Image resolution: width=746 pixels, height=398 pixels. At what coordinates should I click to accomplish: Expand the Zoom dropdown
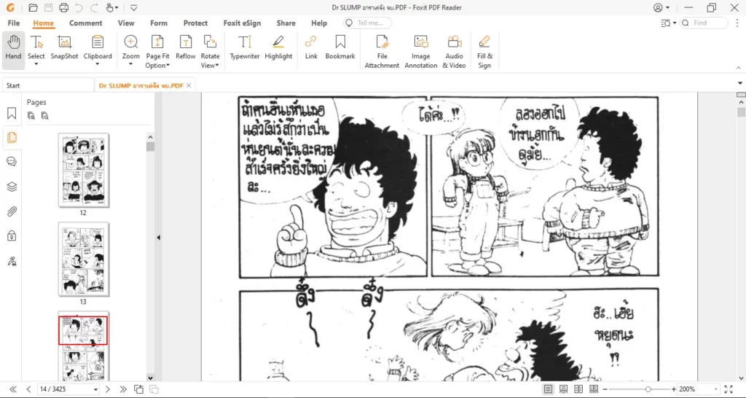click(x=131, y=64)
